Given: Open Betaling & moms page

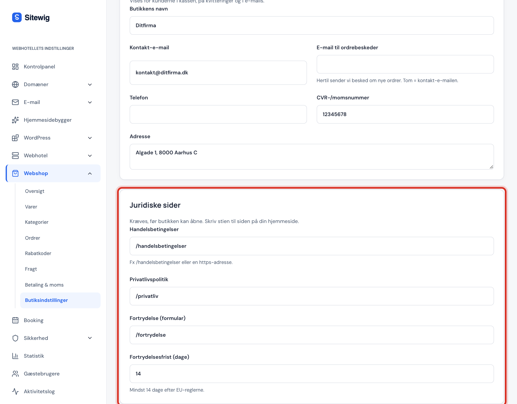Looking at the screenshot, I should coord(60,285).
